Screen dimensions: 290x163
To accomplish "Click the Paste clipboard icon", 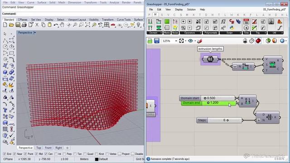I will [49, 25].
